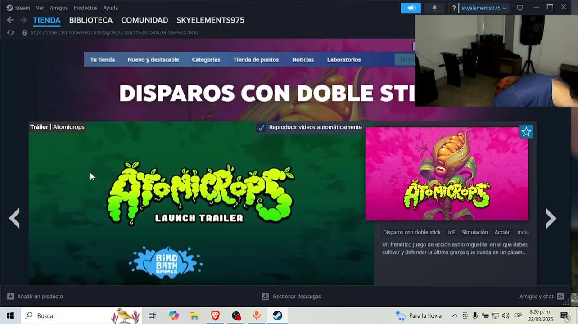The height and width of the screenshot is (324, 578).
Task: Click the Steam logo in the menu bar
Action: click(x=9, y=8)
